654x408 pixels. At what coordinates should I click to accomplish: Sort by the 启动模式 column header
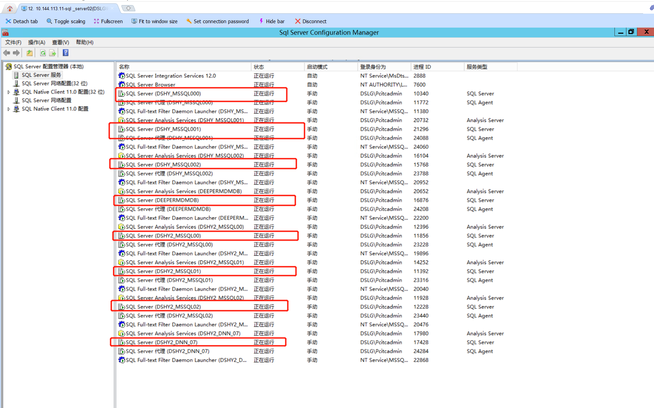pos(331,67)
